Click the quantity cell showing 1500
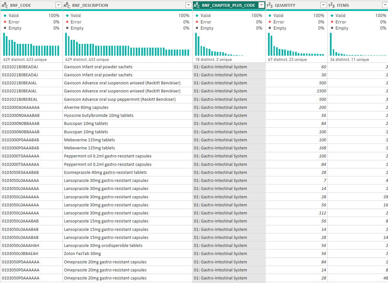The width and height of the screenshot is (388, 283). (x=296, y=91)
